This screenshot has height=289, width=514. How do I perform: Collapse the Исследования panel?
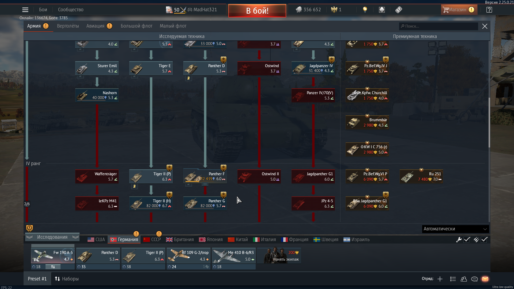click(52, 237)
